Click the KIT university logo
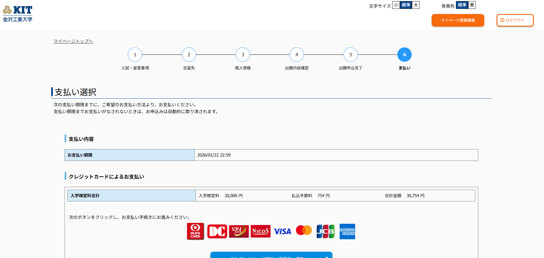544x258 pixels. tap(17, 14)
